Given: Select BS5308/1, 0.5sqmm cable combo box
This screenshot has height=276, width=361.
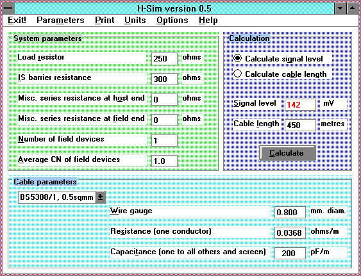Looking at the screenshot, I should [x=62, y=197].
